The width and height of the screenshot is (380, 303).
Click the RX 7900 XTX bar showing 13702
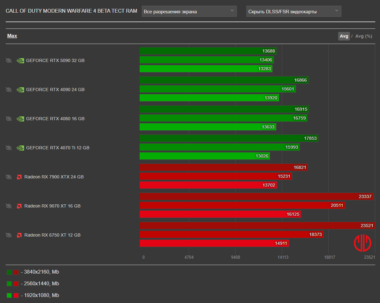click(x=208, y=185)
